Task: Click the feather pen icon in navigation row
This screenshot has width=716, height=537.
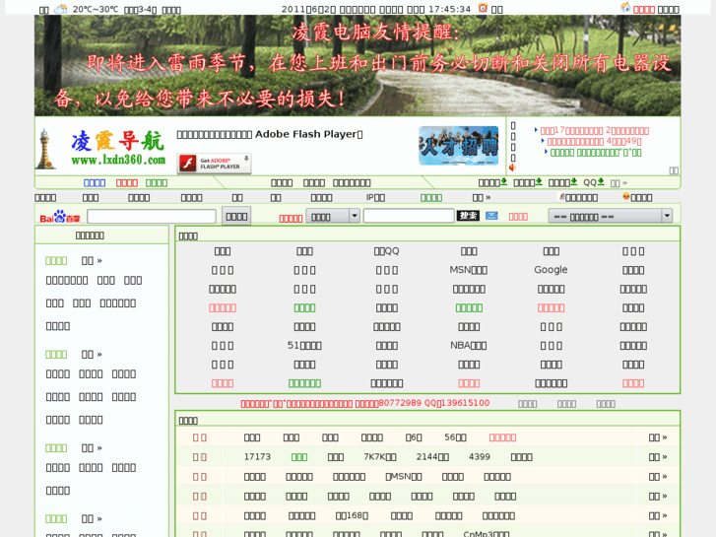Action: (562, 196)
